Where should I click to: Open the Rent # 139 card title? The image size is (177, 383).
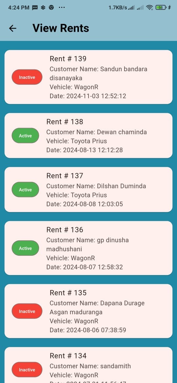coord(68,59)
